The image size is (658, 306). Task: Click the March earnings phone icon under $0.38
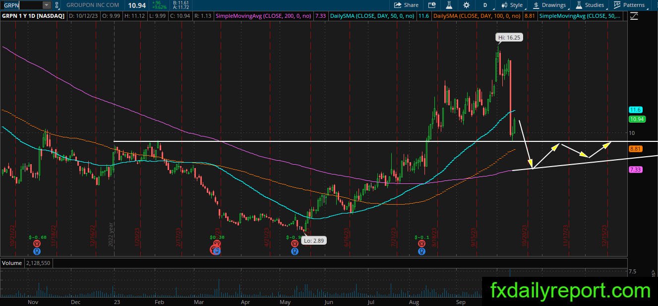217,244
